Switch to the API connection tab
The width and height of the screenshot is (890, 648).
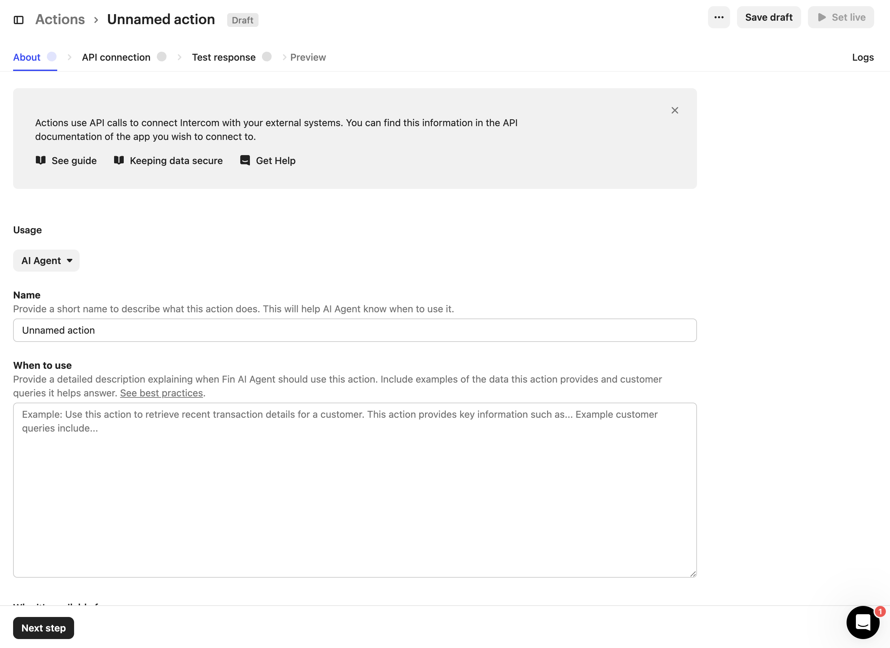click(x=116, y=57)
